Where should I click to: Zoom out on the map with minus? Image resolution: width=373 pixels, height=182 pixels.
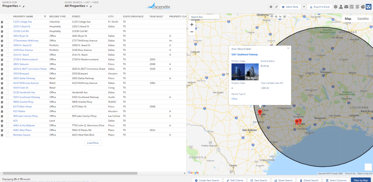(x=192, y=32)
